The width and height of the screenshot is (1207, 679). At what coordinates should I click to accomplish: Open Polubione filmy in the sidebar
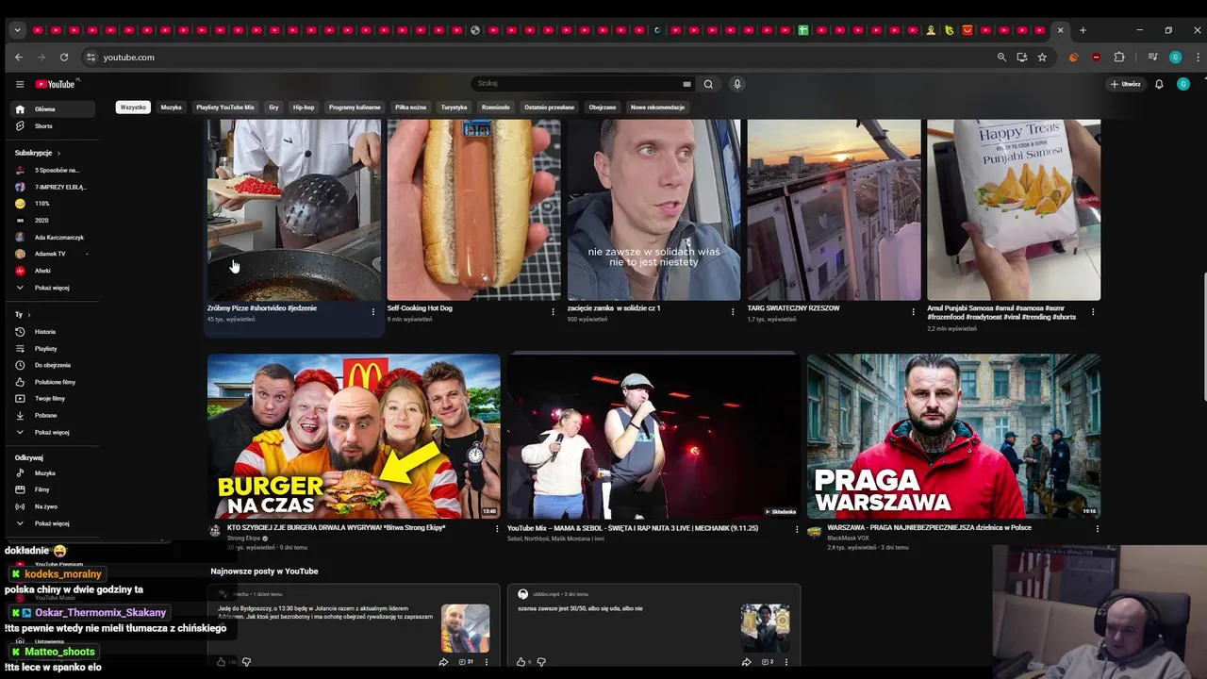click(x=54, y=382)
